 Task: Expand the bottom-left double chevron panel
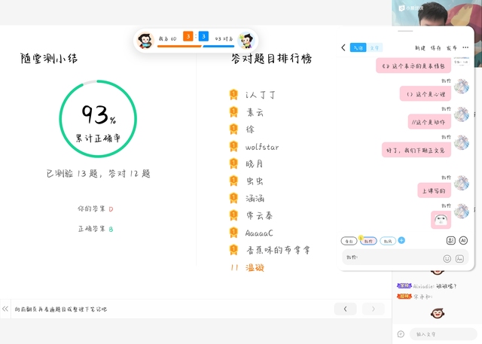(x=5, y=309)
